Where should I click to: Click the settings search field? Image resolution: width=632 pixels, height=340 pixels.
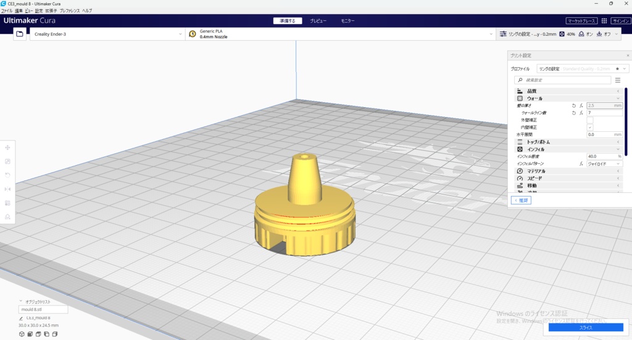coord(563,80)
